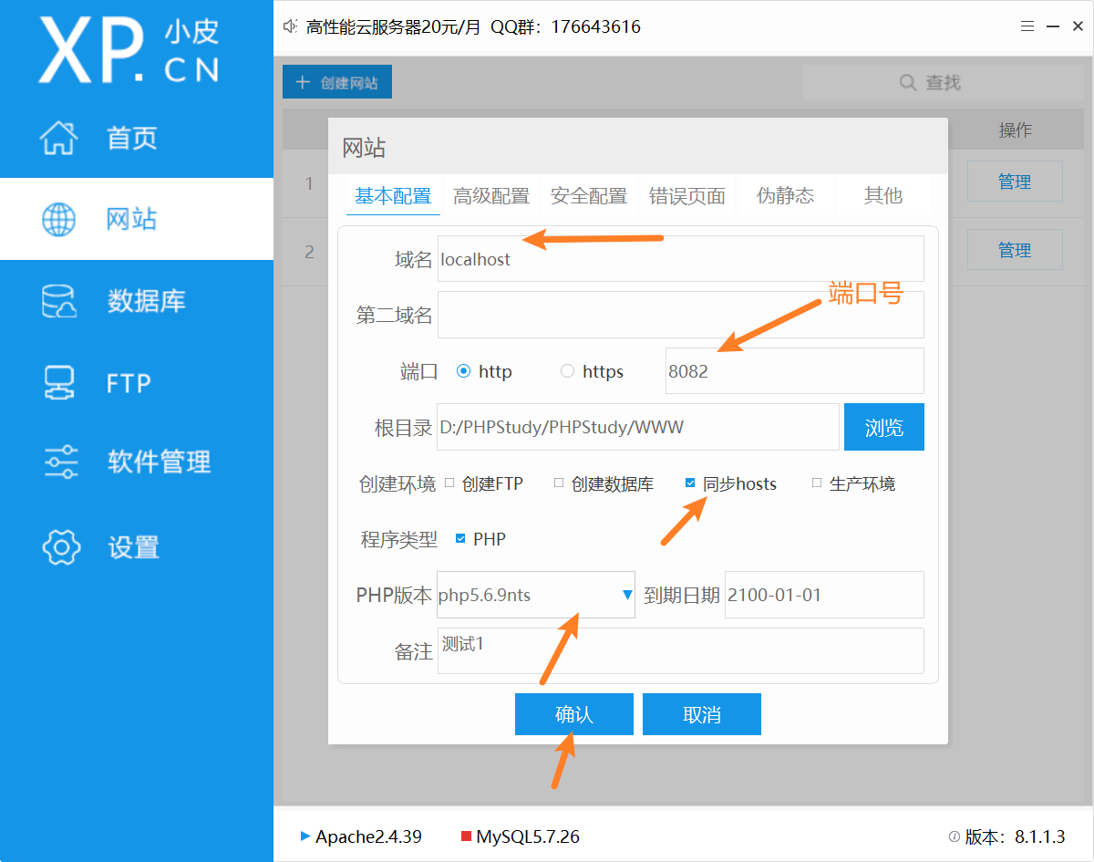Open the PHP版本 dropdown
1094x862 pixels.
(x=536, y=595)
